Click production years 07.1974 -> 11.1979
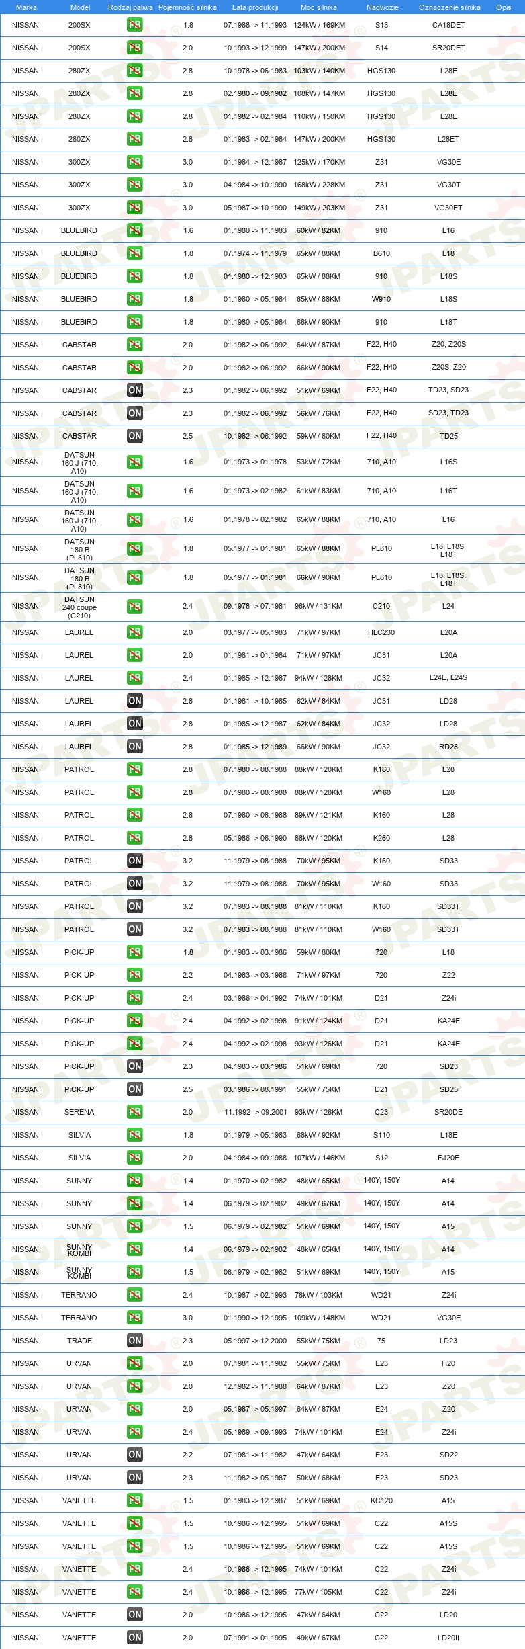Viewport: 525px width, 1649px height. coord(255,253)
